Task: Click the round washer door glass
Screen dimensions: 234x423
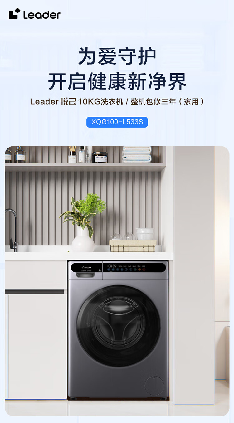Action: [119, 326]
